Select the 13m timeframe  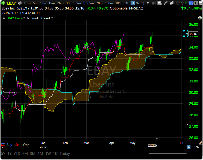(x=43, y=3)
